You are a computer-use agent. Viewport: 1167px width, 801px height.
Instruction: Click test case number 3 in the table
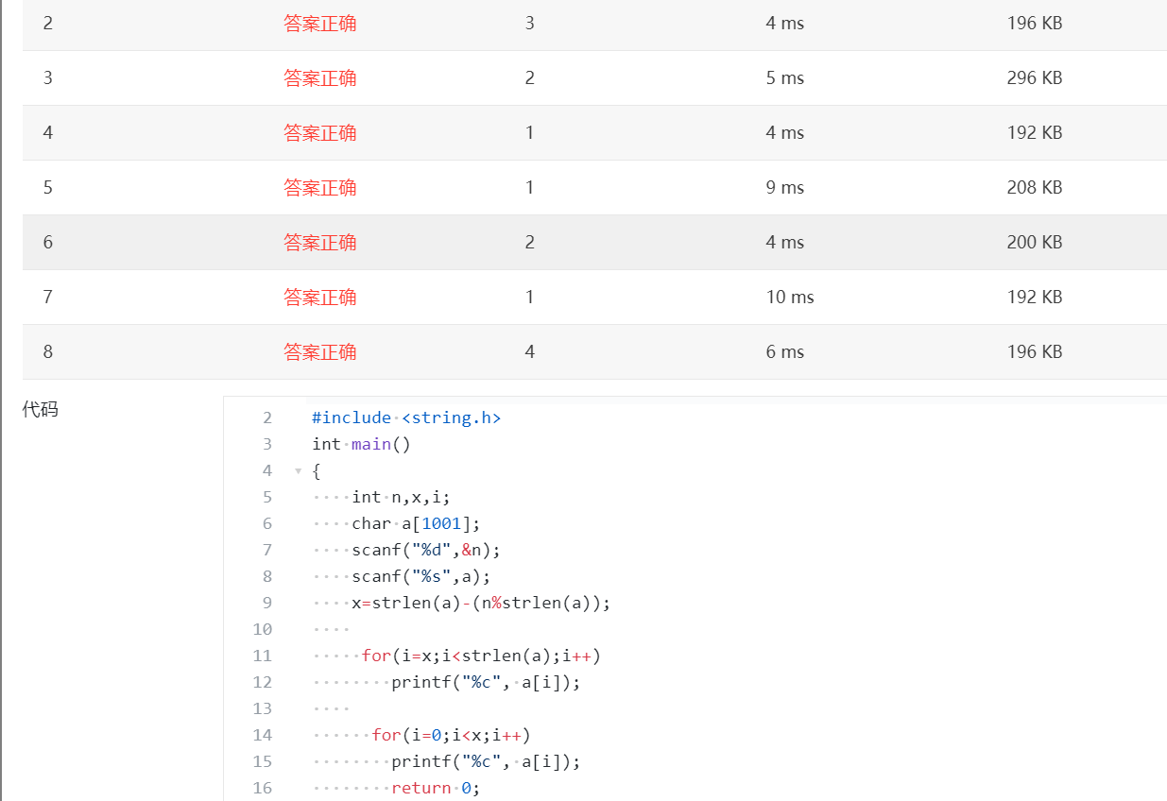point(47,78)
